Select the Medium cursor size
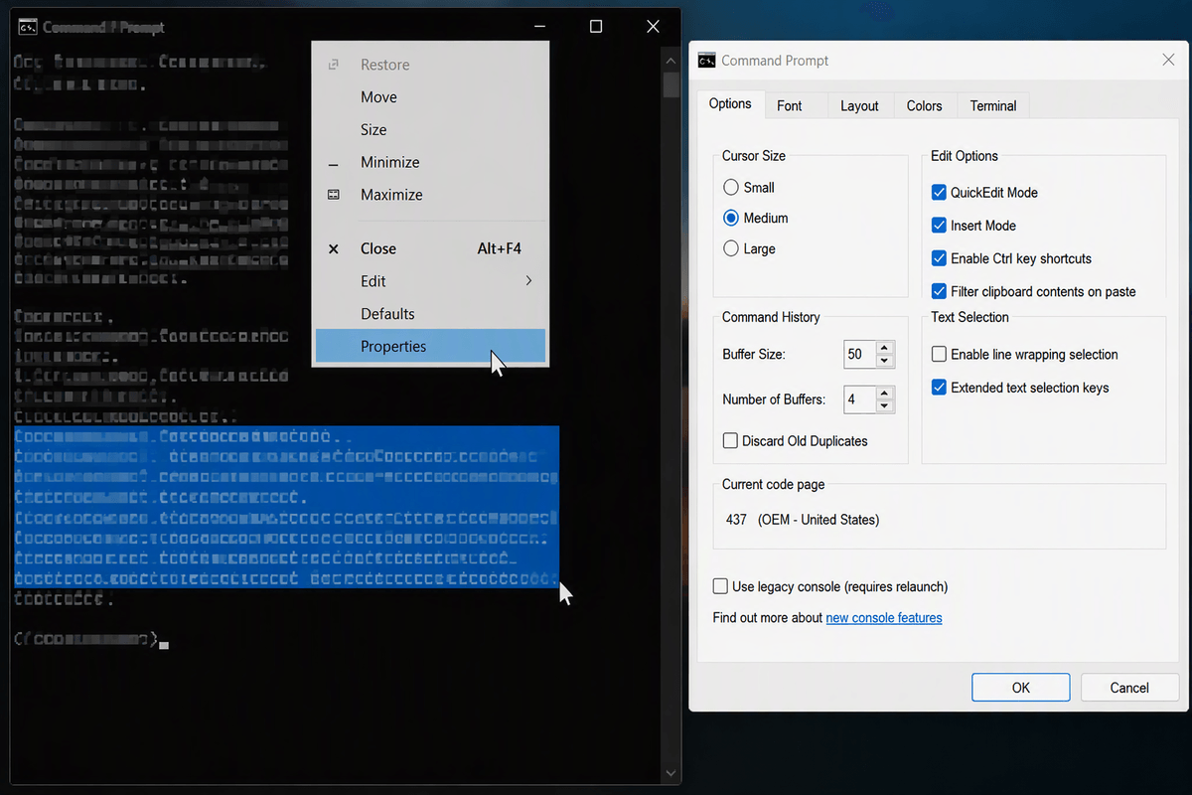This screenshot has width=1192, height=795. (x=732, y=218)
